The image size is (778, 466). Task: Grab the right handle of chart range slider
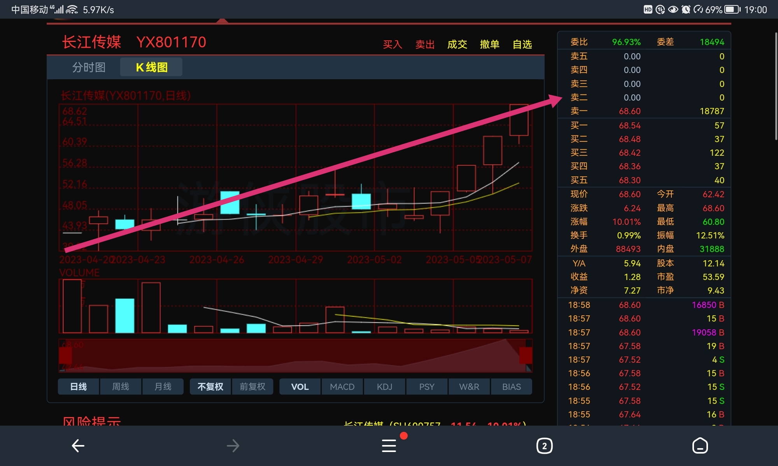pos(526,355)
